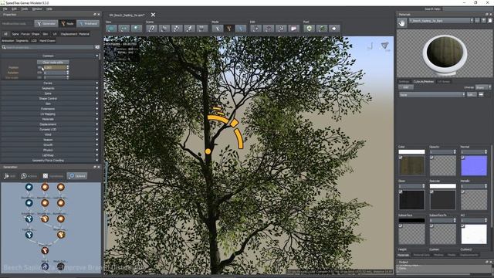The image size is (494, 278).
Task: Click second Scene group toolbar icon
Action: (164, 29)
